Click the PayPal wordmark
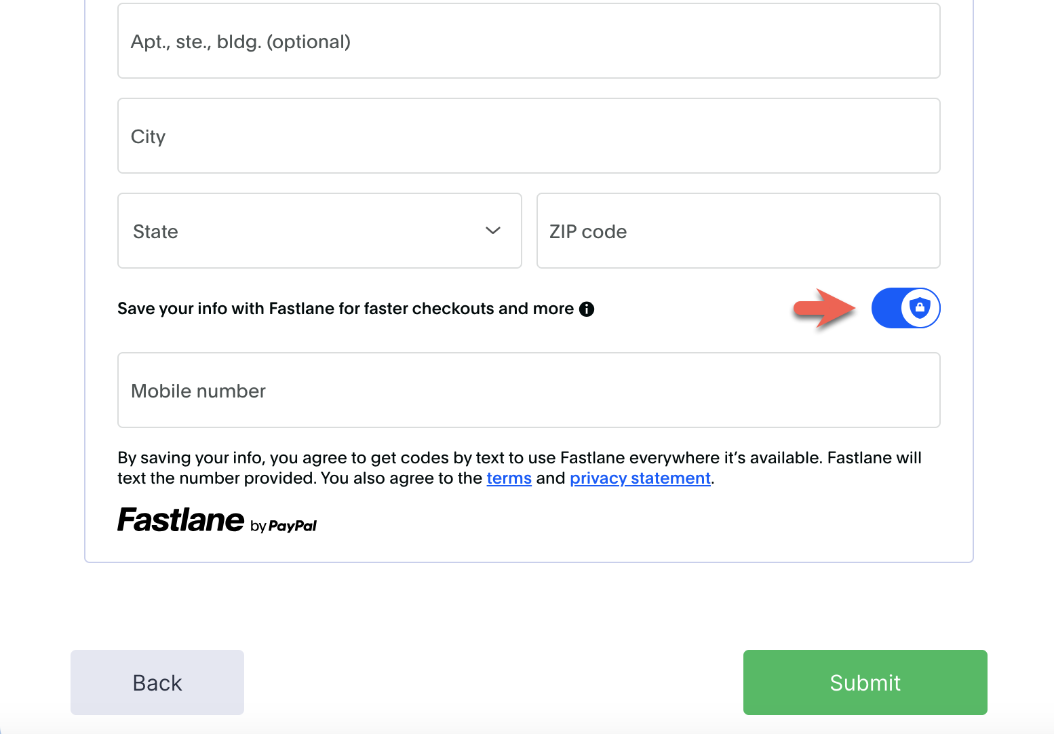The image size is (1054, 734). click(x=292, y=526)
